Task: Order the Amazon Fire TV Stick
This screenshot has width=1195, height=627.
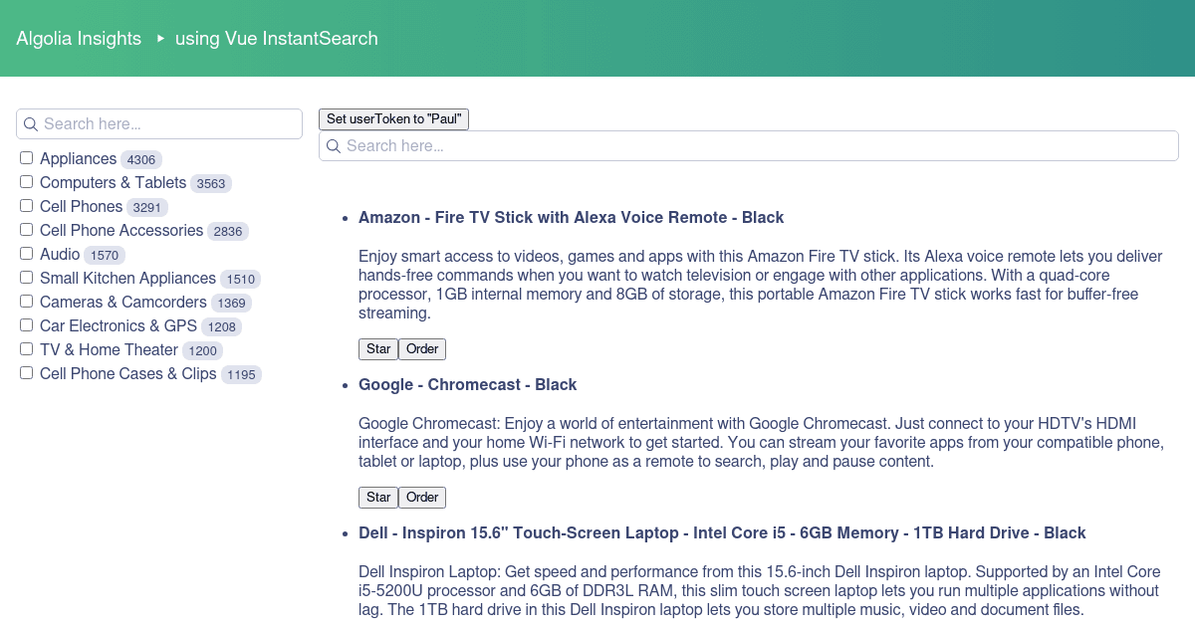Action: [422, 348]
